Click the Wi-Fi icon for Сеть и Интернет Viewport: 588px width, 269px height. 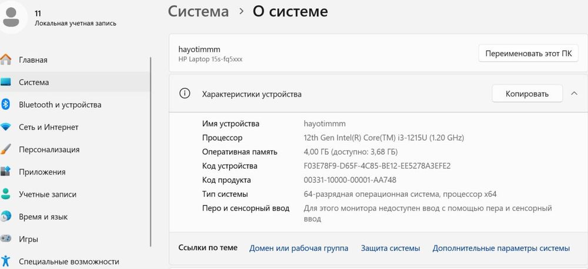5,127
